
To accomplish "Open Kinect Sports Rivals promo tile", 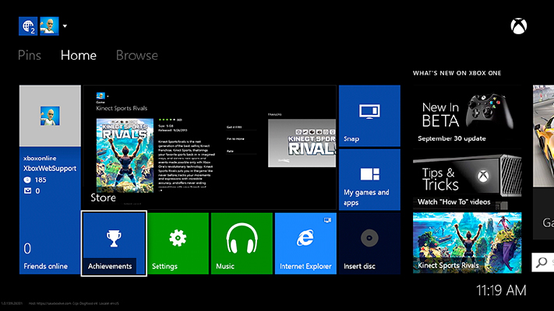I will coord(467,243).
